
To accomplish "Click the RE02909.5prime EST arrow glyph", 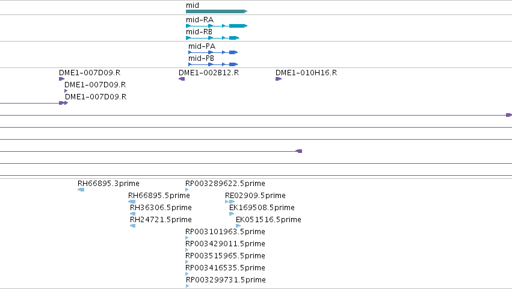I will [230, 202].
